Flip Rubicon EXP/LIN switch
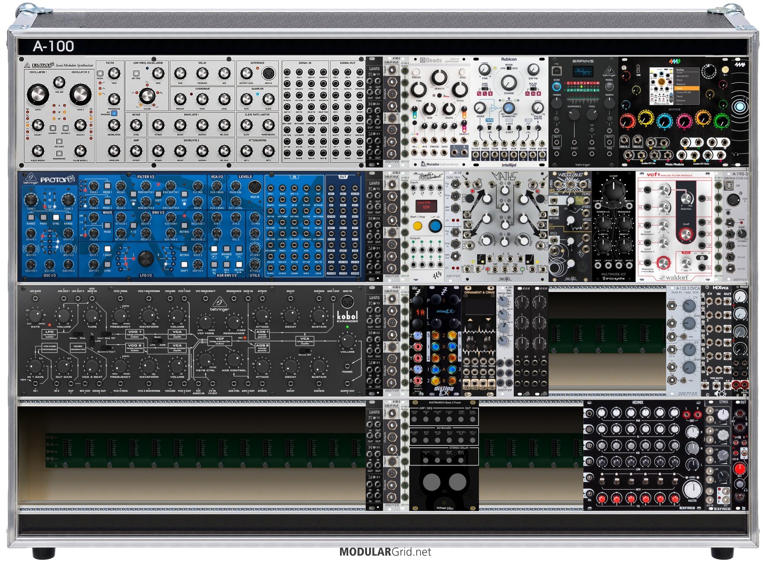The width and height of the screenshot is (771, 561). pyautogui.click(x=490, y=128)
